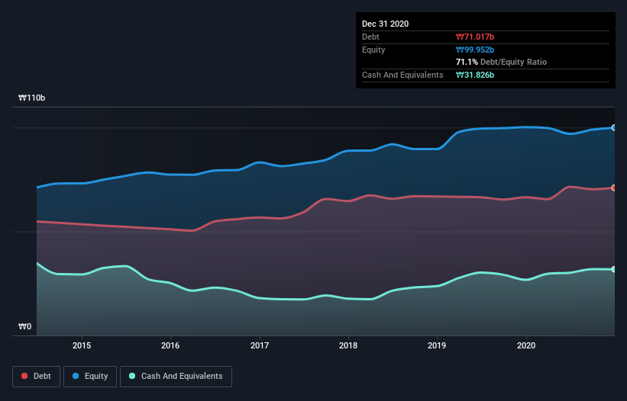Click the Dec 31 2020 tooltip date
This screenshot has height=401, width=627.
[385, 24]
